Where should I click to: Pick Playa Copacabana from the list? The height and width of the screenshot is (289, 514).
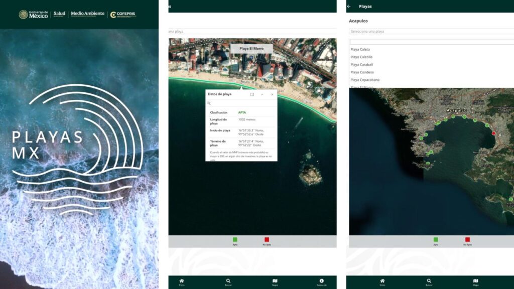[365, 80]
